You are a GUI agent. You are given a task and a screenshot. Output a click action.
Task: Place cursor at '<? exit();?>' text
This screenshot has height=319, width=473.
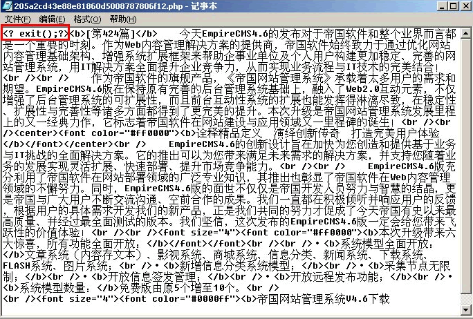[36, 33]
